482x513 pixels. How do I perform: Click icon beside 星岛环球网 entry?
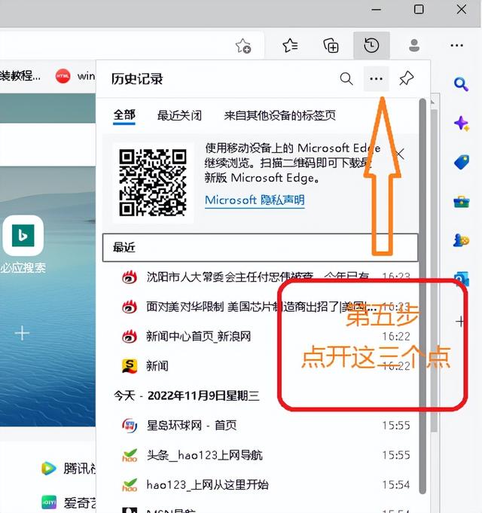pyautogui.click(x=130, y=426)
